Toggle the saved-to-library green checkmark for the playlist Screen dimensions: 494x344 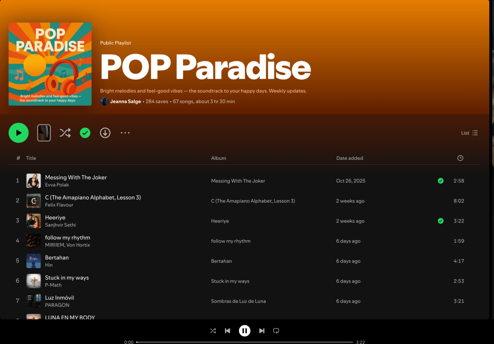coord(85,133)
